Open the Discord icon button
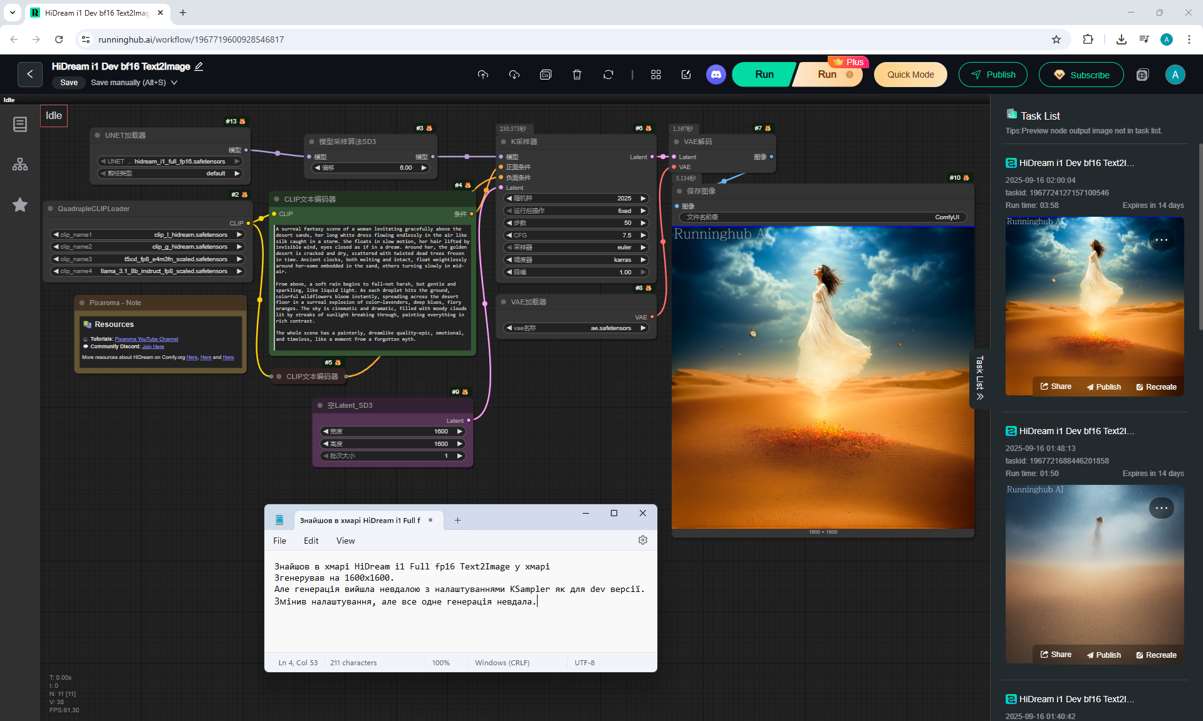This screenshot has height=721, width=1203. point(716,75)
